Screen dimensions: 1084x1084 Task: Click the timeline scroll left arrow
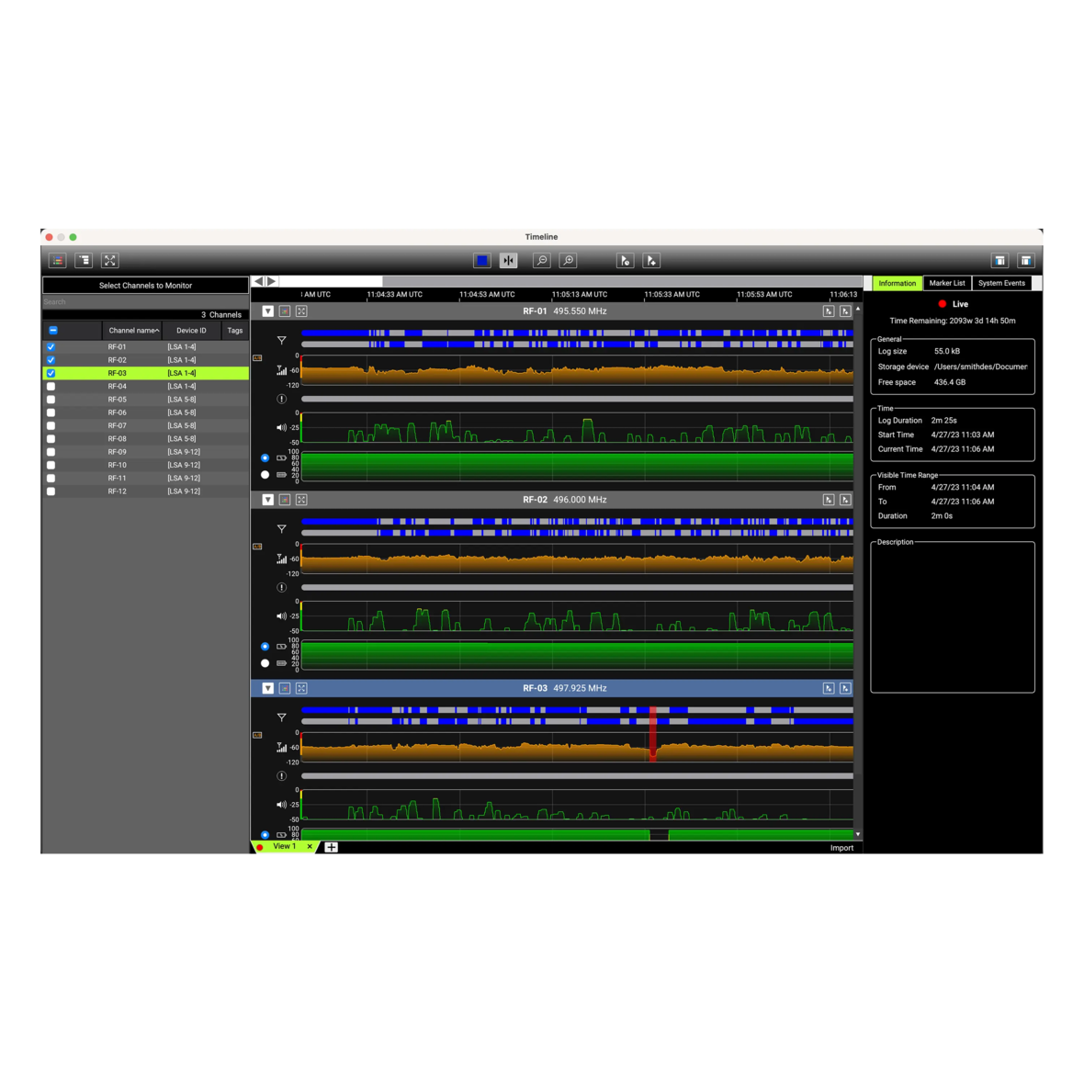[258, 281]
